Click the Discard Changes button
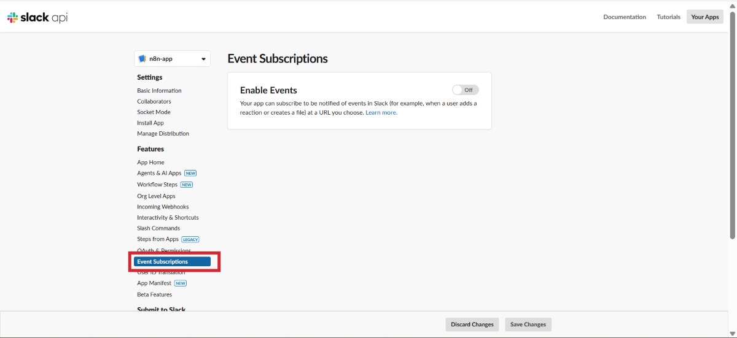This screenshot has width=737, height=338. (x=472, y=325)
